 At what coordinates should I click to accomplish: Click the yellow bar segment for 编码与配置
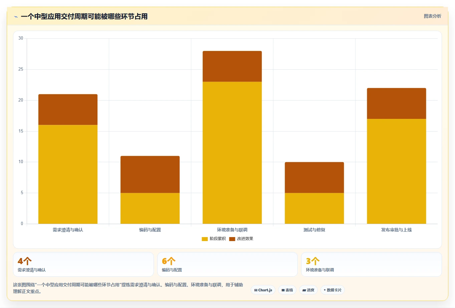pyautogui.click(x=150, y=208)
